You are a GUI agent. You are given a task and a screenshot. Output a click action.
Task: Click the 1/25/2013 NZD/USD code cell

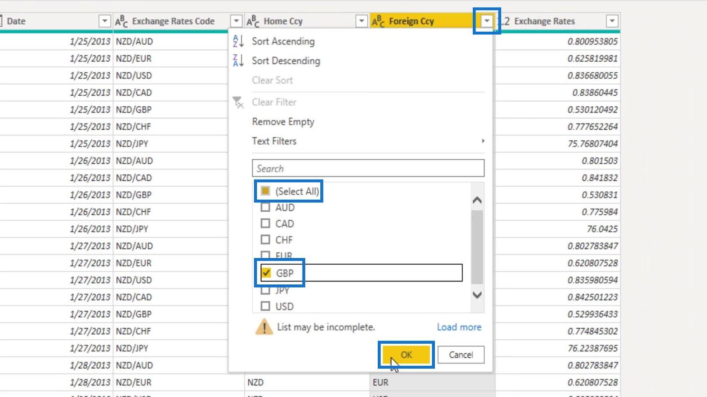[170, 75]
